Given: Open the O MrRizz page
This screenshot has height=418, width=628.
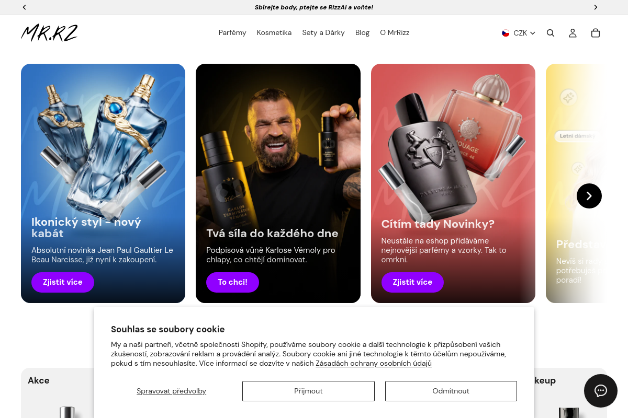Looking at the screenshot, I should 395,32.
